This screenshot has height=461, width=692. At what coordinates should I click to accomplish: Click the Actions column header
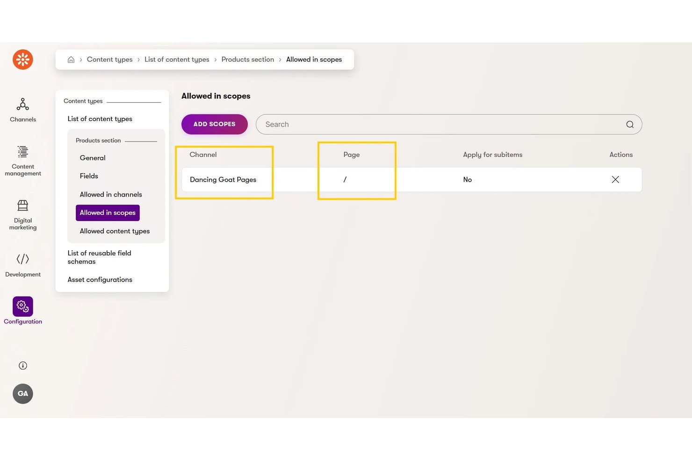[621, 155]
